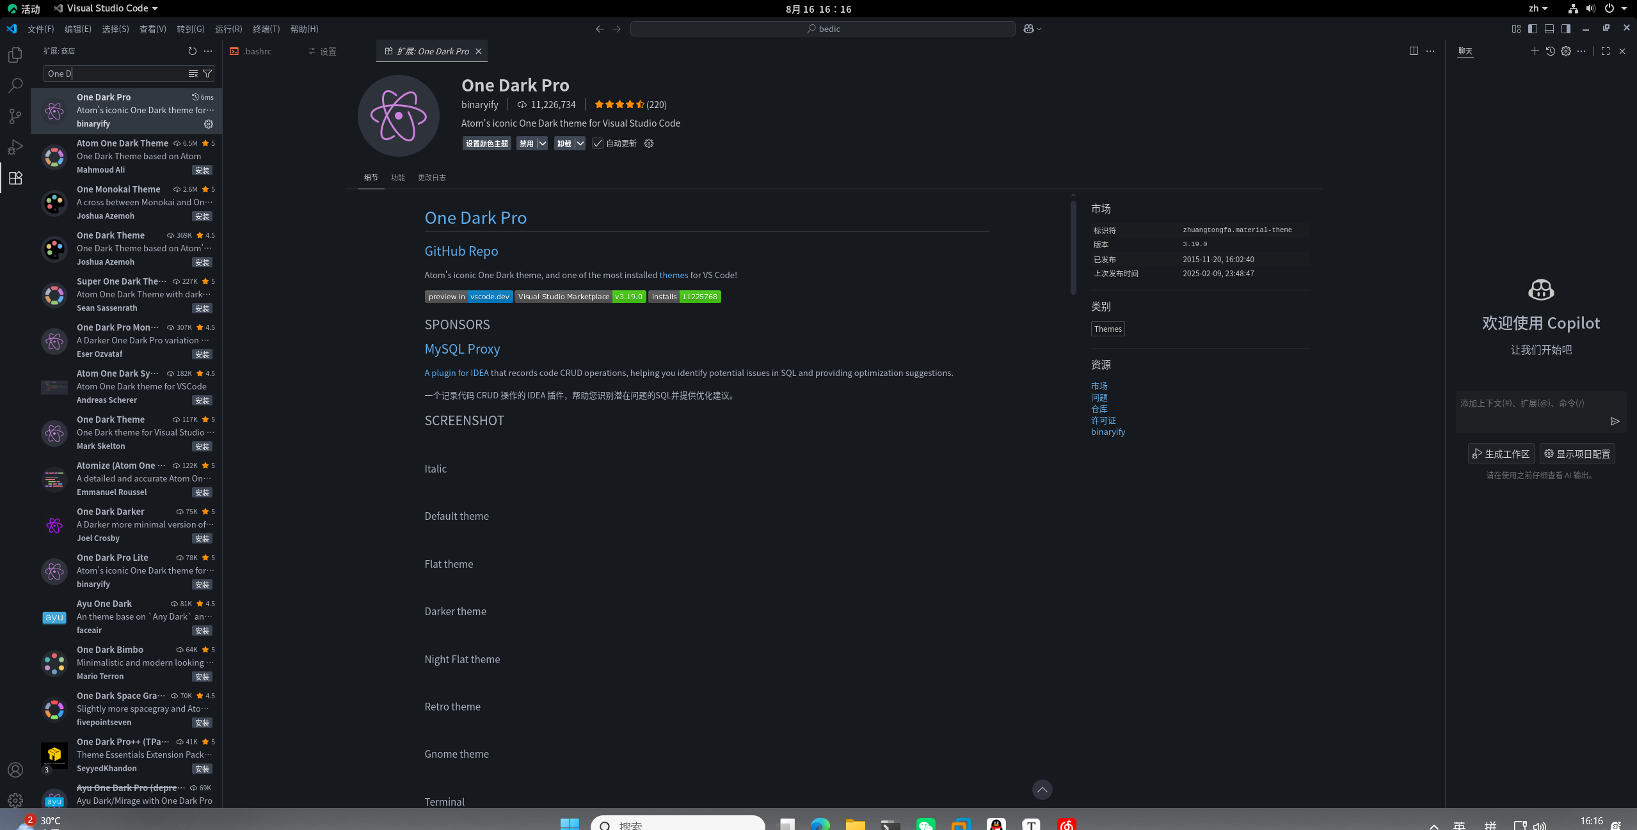
Task: Click the extension details vertical scrollbar
Action: click(x=1073, y=248)
